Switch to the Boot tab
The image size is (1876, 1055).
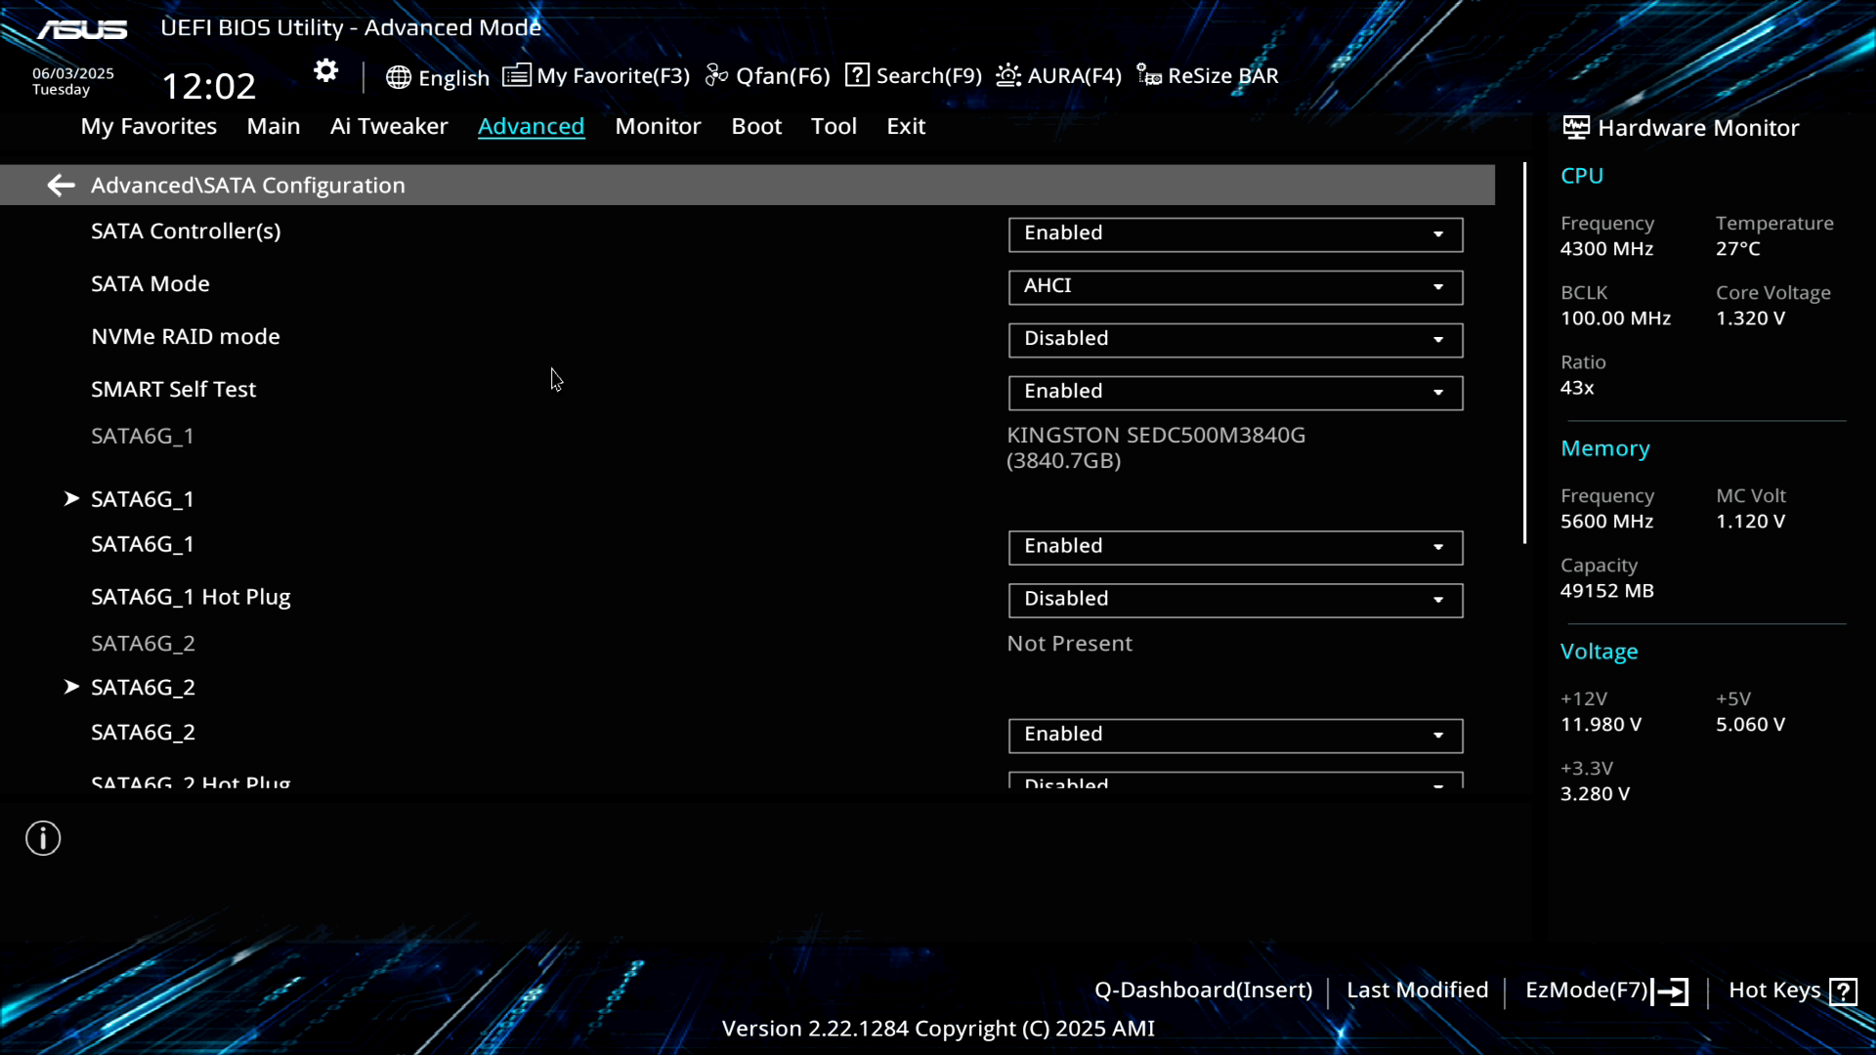(756, 126)
